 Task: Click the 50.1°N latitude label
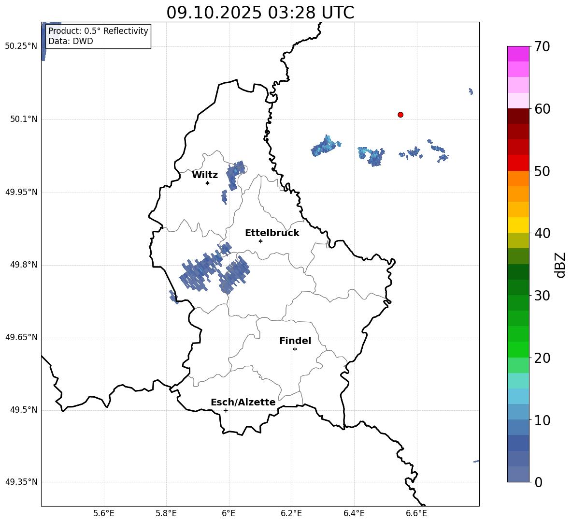pyautogui.click(x=24, y=120)
